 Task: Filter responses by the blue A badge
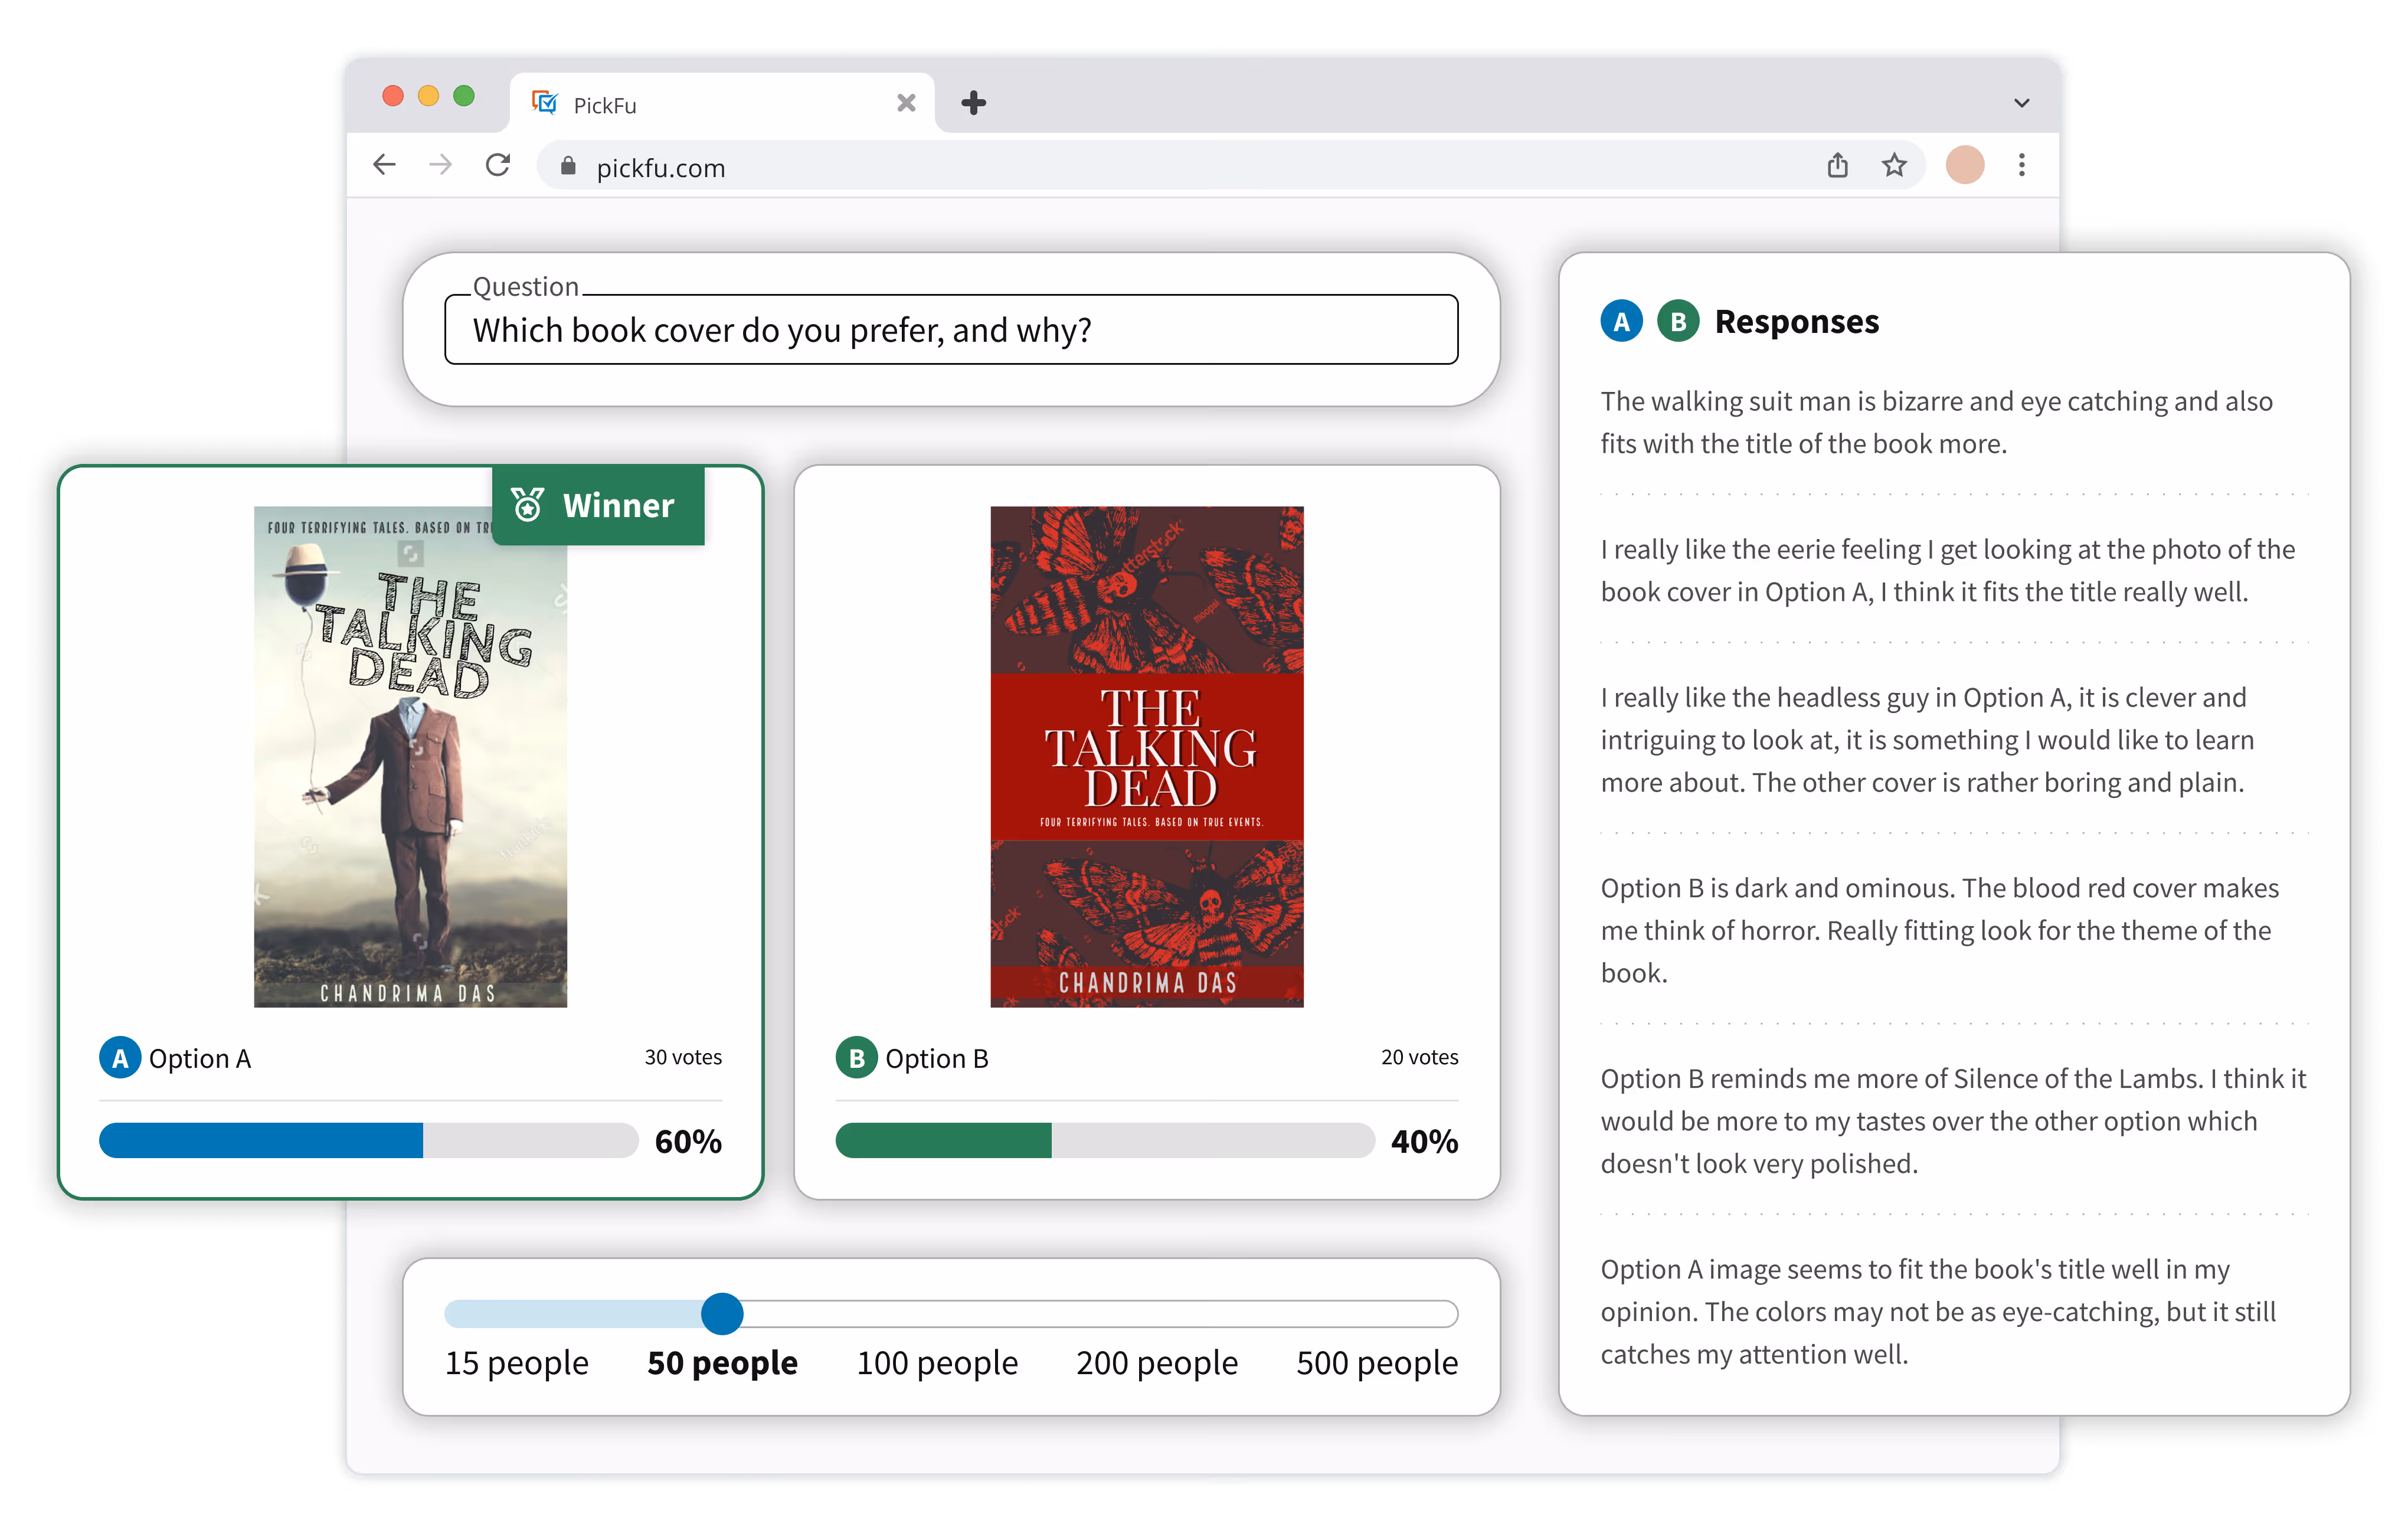pyautogui.click(x=1621, y=321)
